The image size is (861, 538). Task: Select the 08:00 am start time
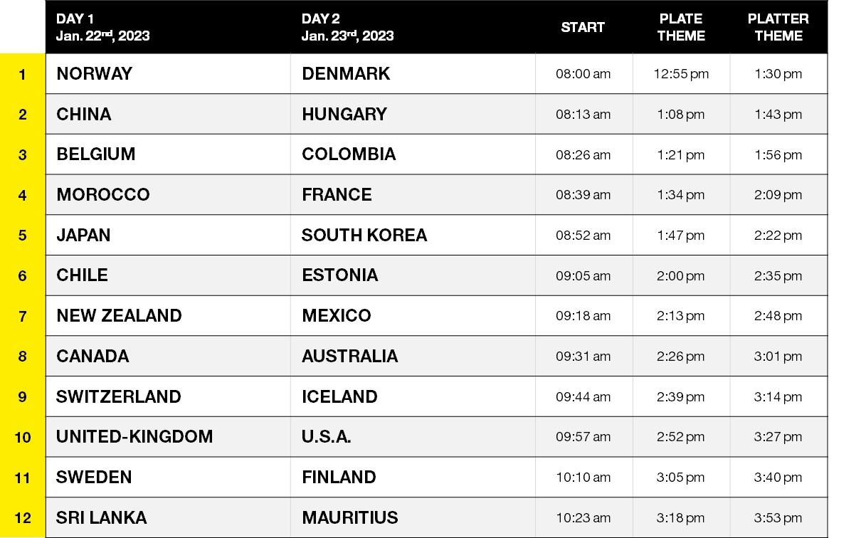[583, 74]
